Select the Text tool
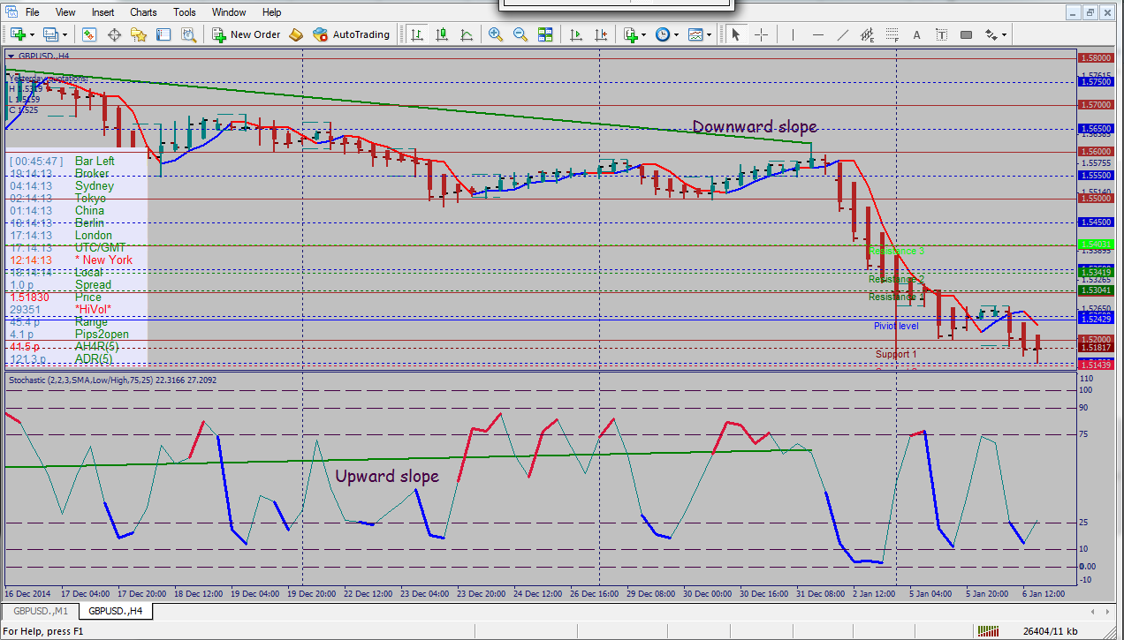The height and width of the screenshot is (640, 1124). pos(916,34)
